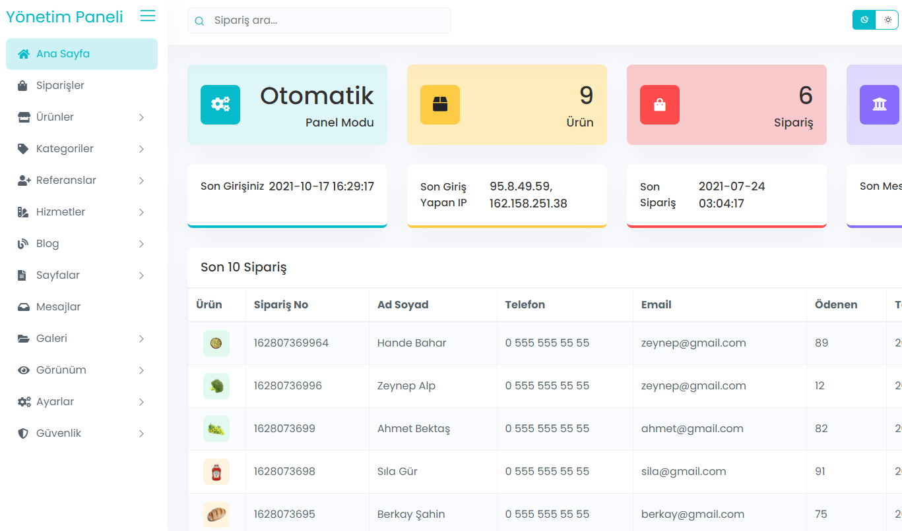Go to Ana Sayfa in sidebar
The image size is (902, 531).
tap(63, 54)
